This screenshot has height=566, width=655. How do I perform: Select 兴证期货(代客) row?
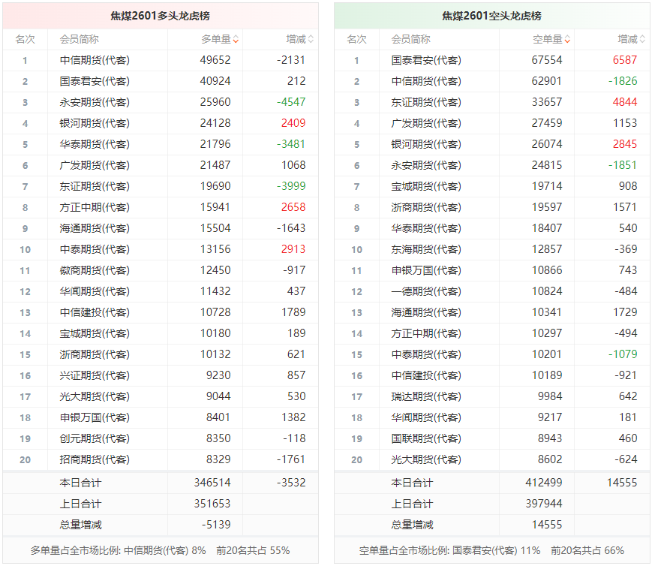coord(161,375)
